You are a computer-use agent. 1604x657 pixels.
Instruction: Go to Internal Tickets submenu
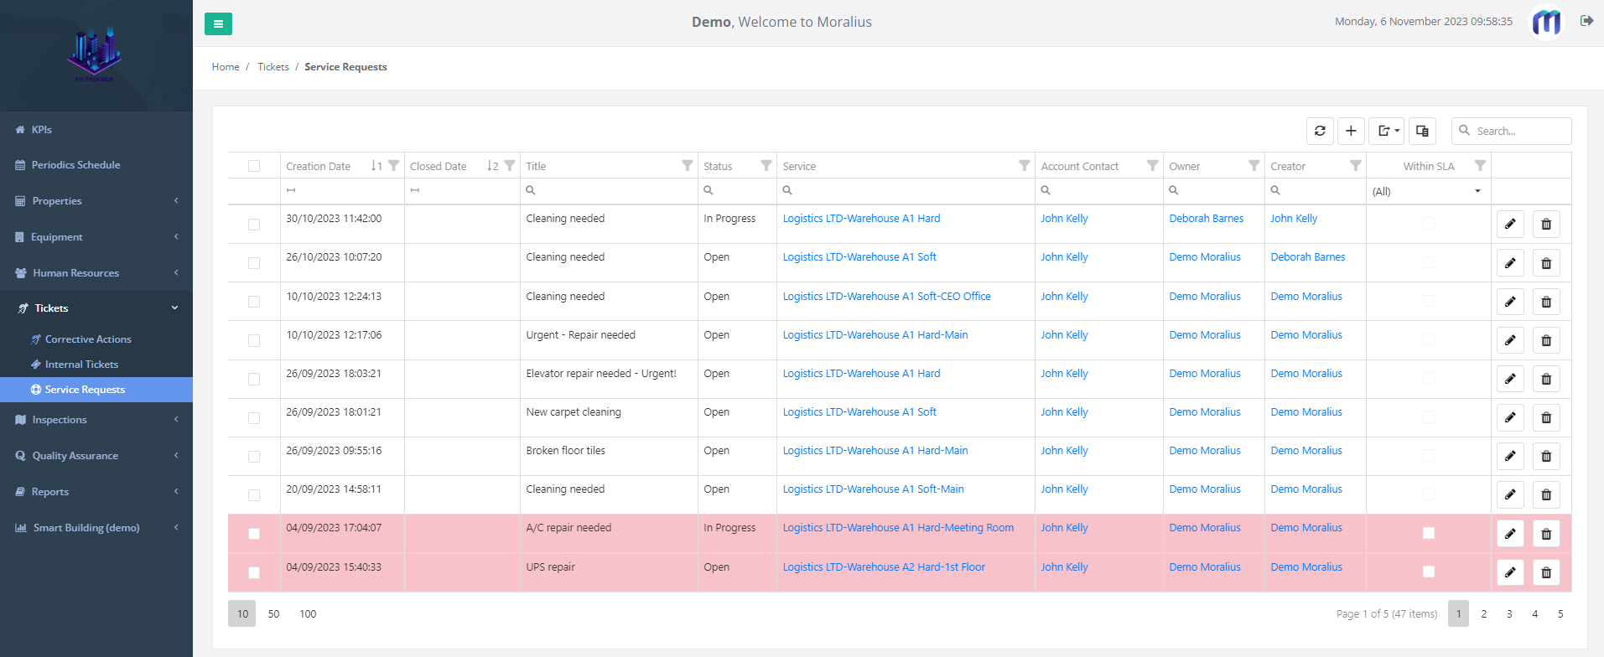(x=96, y=365)
